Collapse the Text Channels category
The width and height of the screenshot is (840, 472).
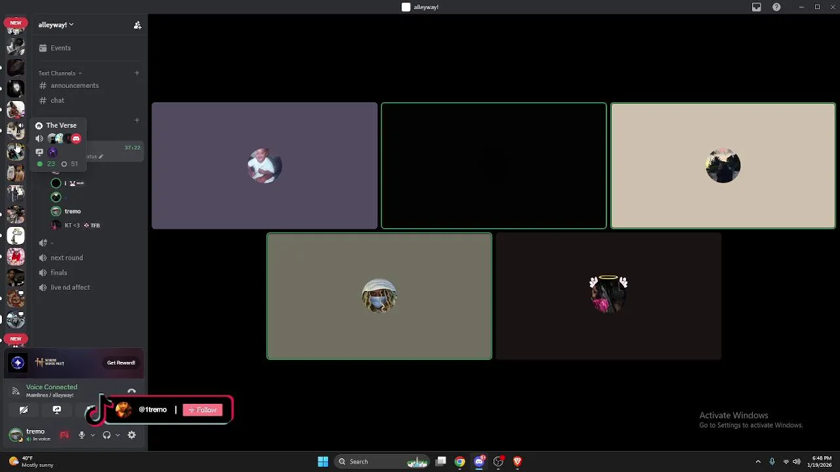60,73
